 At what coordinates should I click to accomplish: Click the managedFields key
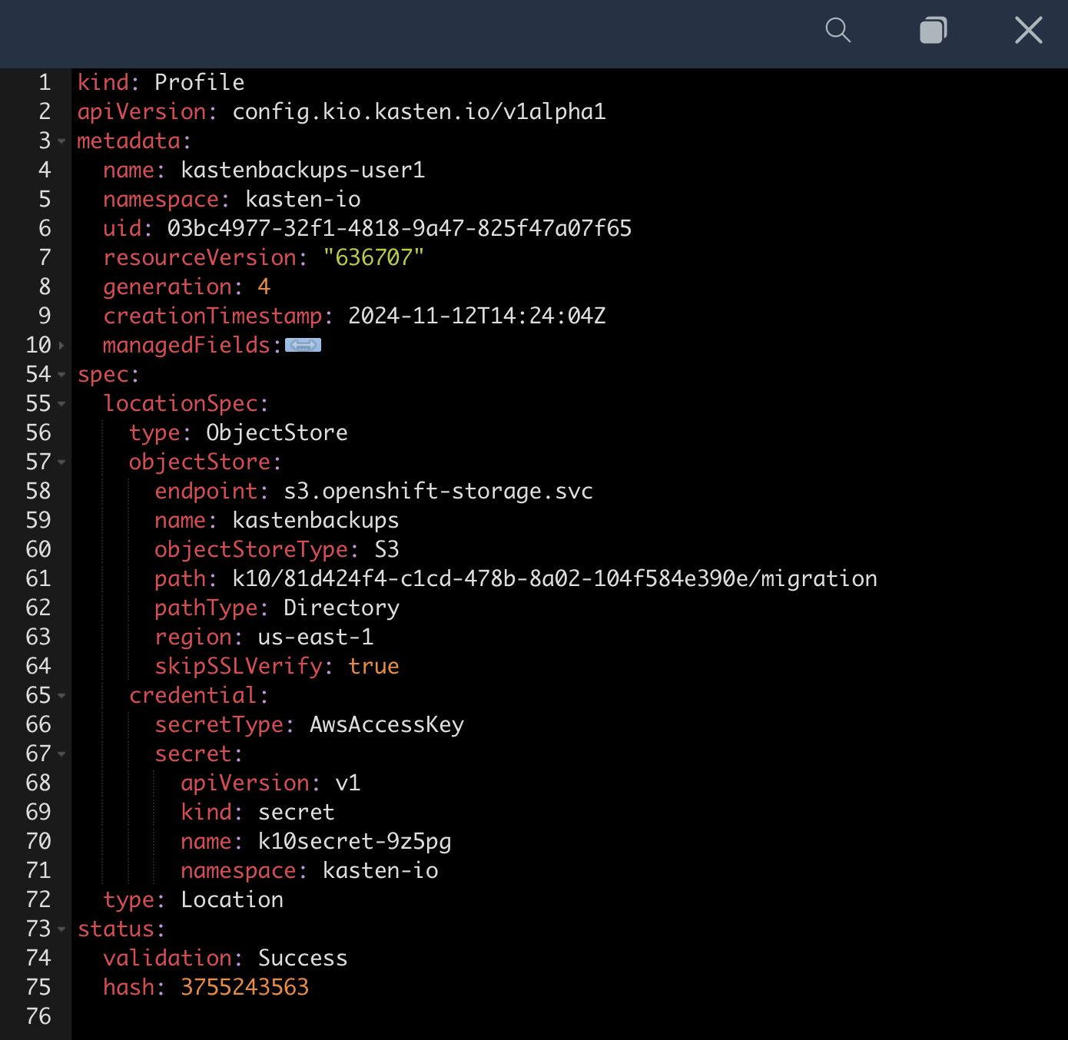pos(187,345)
